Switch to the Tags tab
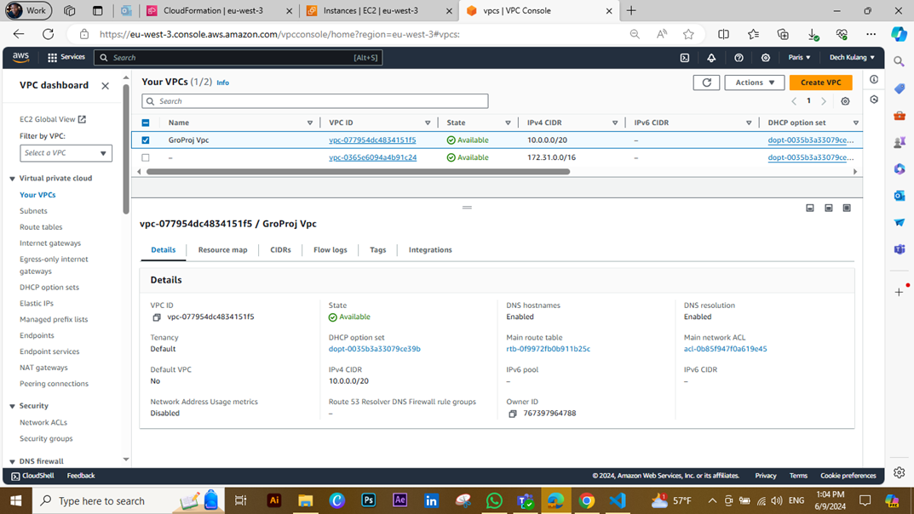This screenshot has width=914, height=514. [377, 250]
